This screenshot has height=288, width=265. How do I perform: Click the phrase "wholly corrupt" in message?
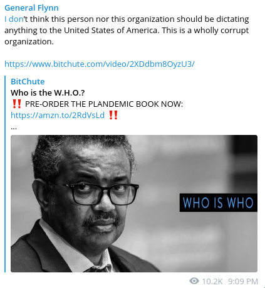coord(221,31)
